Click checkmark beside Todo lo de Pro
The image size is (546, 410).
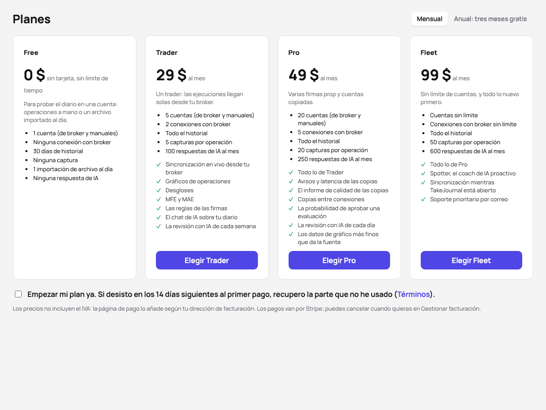[x=423, y=164]
